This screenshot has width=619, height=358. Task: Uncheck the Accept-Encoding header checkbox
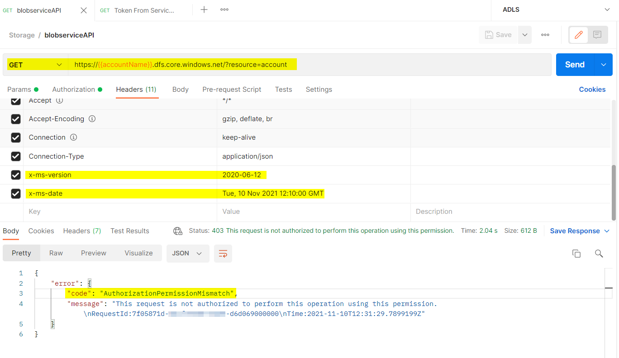pyautogui.click(x=16, y=119)
